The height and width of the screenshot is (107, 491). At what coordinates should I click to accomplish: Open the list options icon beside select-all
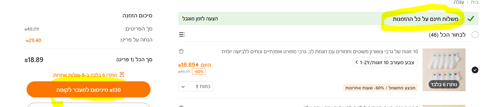[182, 35]
